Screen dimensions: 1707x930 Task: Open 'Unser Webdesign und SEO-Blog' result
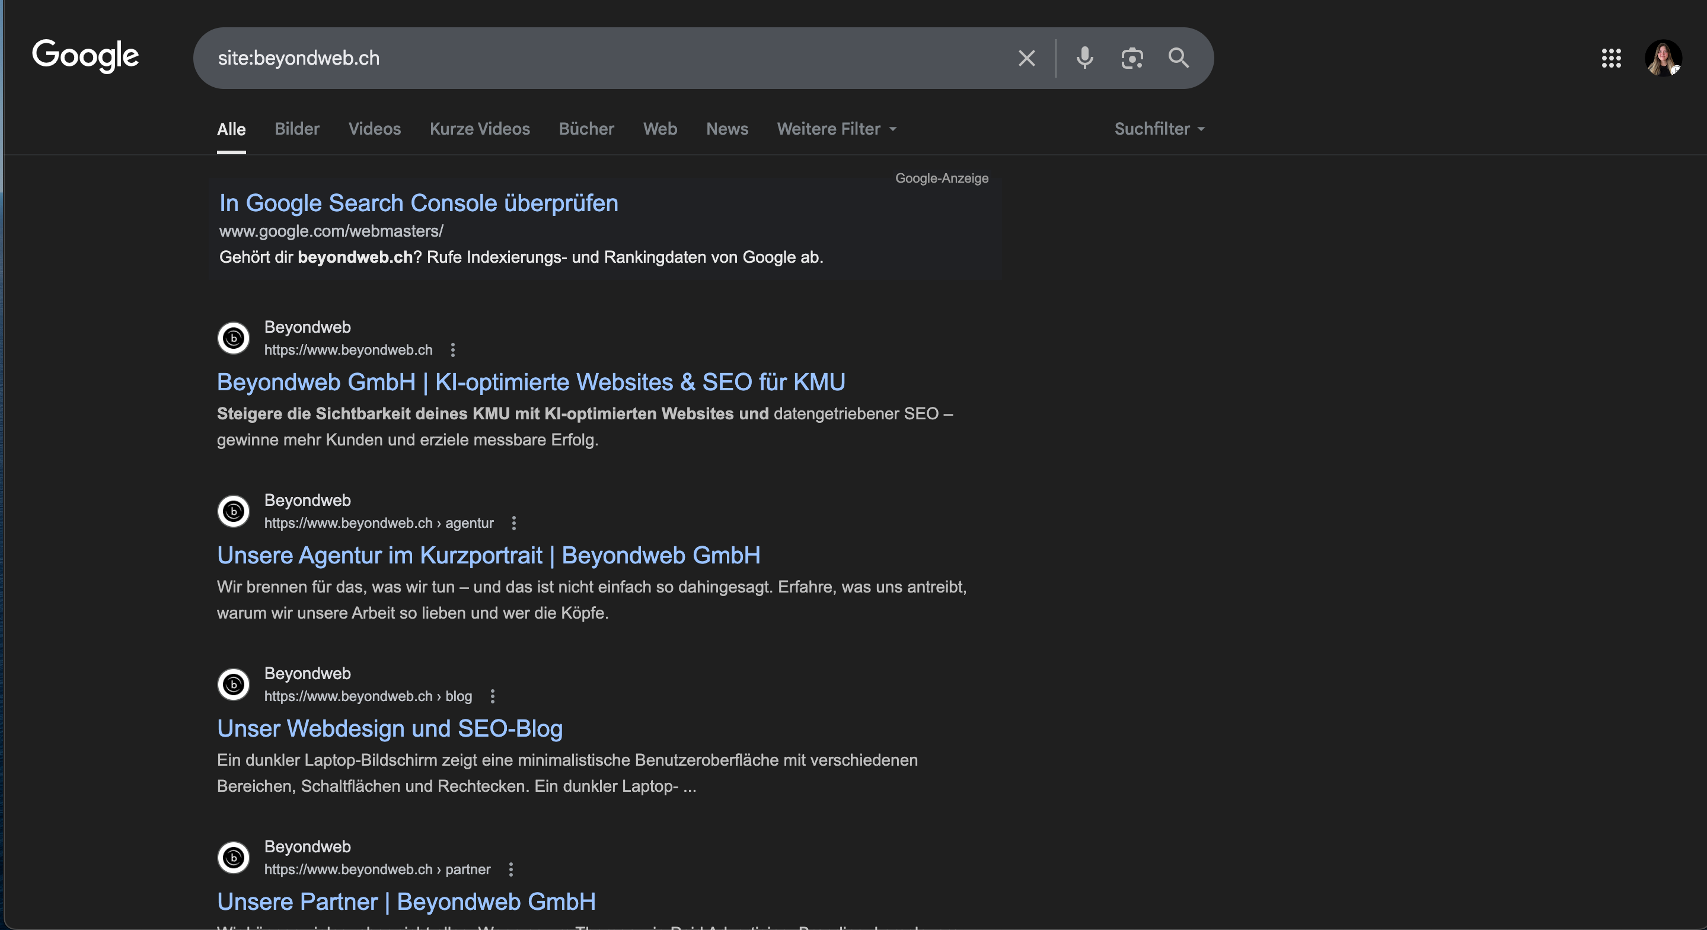coord(390,728)
